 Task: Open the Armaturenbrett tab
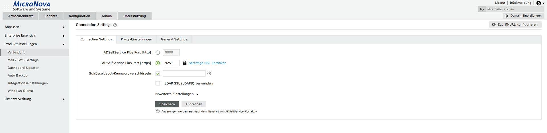21,16
